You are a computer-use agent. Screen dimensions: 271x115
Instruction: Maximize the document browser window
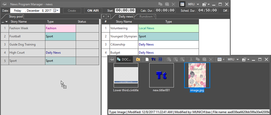point(260,59)
